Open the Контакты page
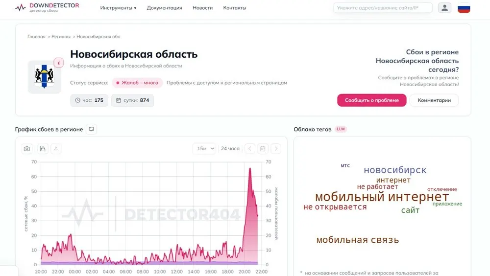This screenshot has width=490, height=276. pyautogui.click(x=235, y=8)
